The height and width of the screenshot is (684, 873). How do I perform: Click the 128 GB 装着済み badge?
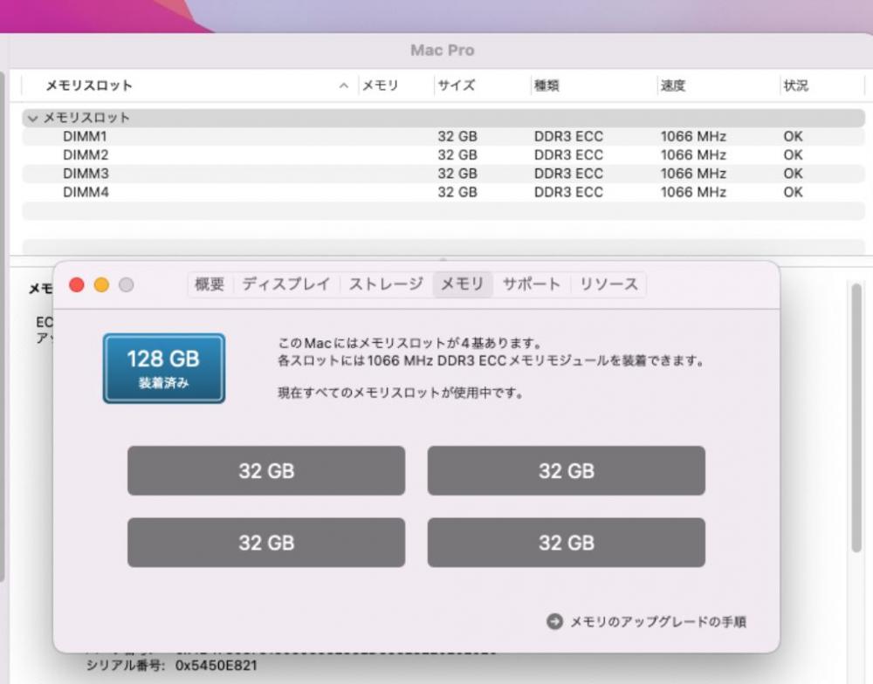[x=164, y=368]
